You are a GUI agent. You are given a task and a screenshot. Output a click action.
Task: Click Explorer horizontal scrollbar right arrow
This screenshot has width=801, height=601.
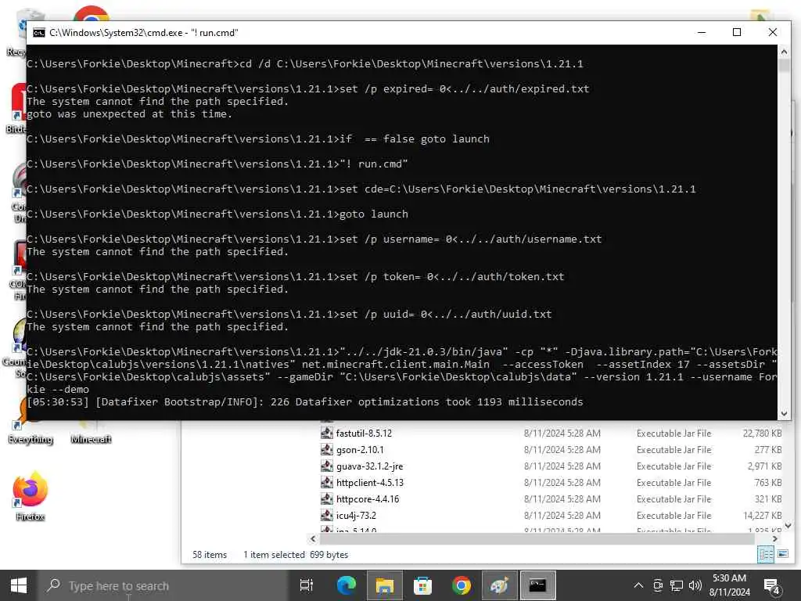tap(775, 538)
